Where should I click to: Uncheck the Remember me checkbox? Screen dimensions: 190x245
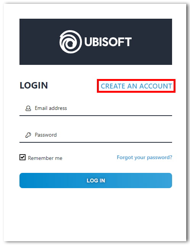23,157
